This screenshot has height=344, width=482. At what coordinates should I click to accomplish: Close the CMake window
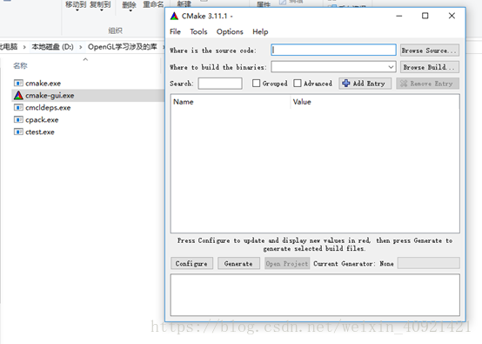452,16
